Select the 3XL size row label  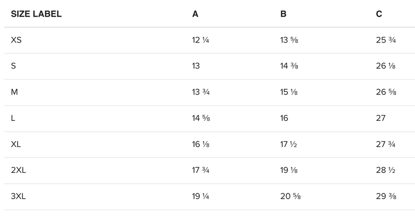(x=19, y=197)
